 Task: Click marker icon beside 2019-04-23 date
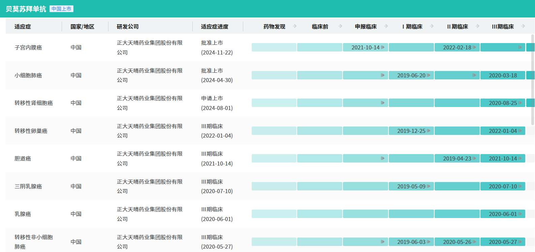coord(474,158)
